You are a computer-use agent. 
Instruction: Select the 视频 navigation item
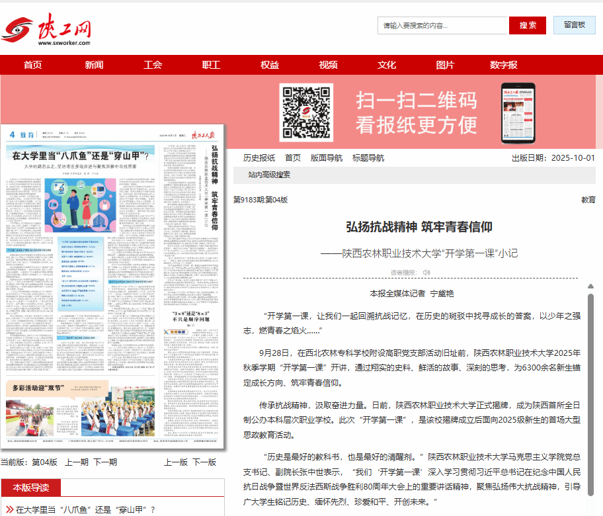[328, 65]
